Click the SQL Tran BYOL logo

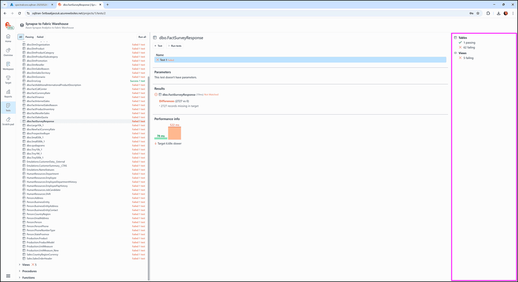[x=9, y=26]
